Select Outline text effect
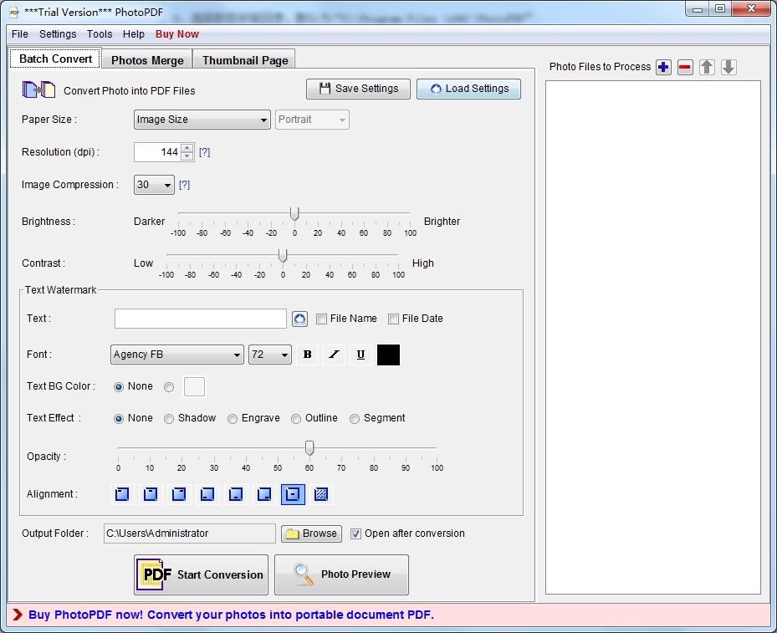Viewport: 777px width, 633px height. click(296, 419)
